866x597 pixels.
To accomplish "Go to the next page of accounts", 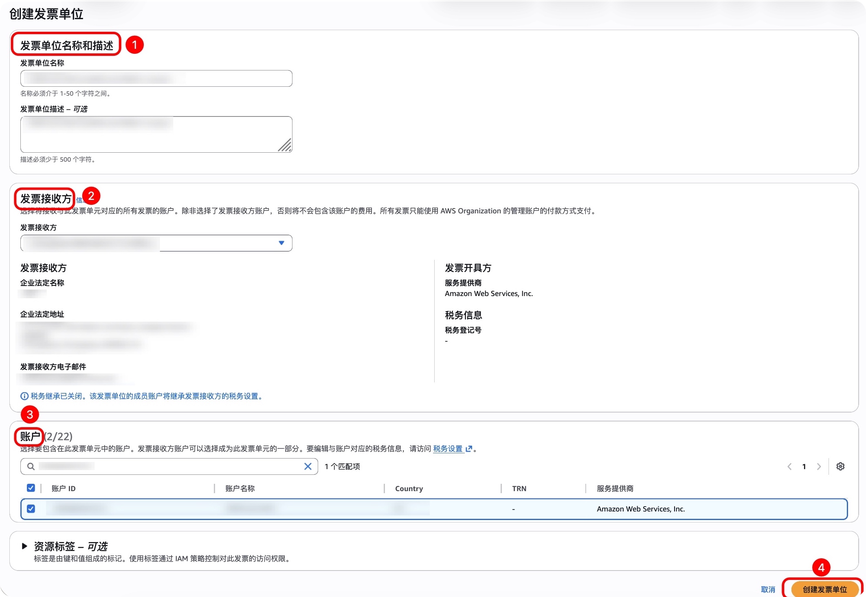I will tap(819, 467).
